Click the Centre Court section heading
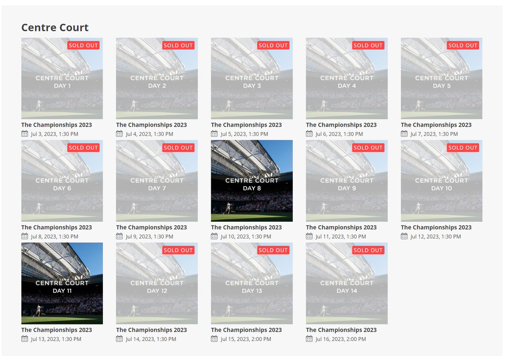This screenshot has height=356, width=512. click(x=55, y=28)
